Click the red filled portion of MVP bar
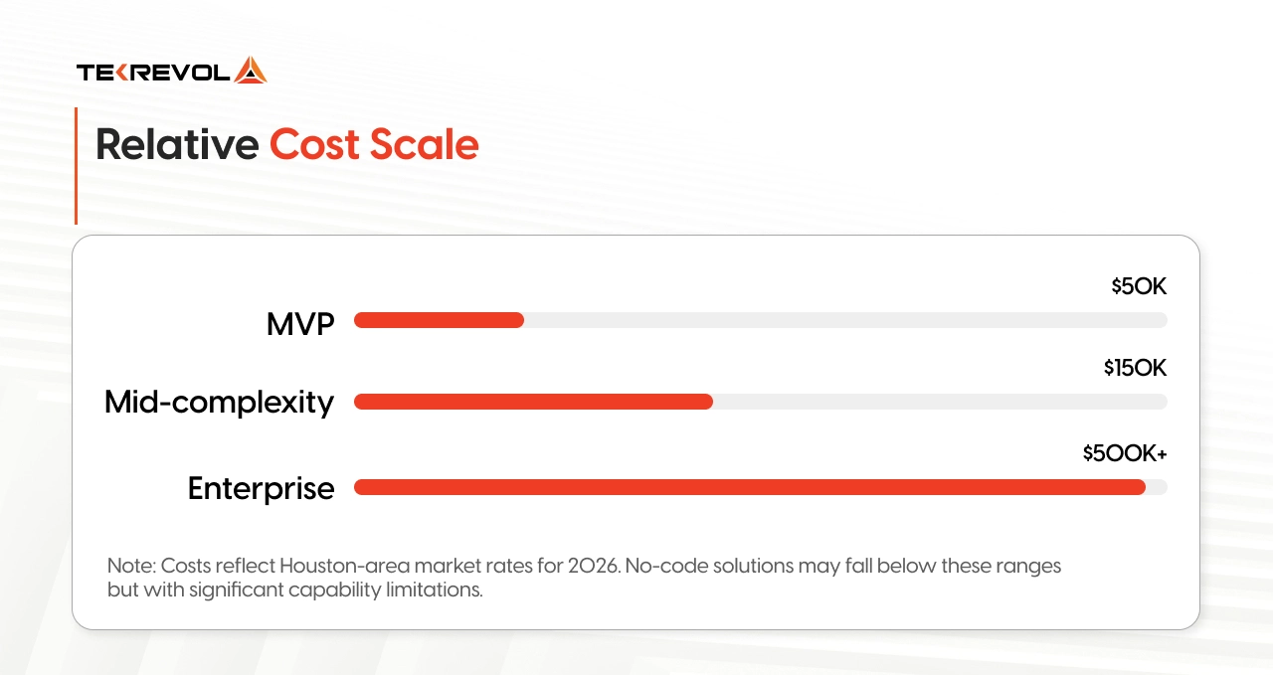Screen dimensions: 1273x675 (x=439, y=320)
